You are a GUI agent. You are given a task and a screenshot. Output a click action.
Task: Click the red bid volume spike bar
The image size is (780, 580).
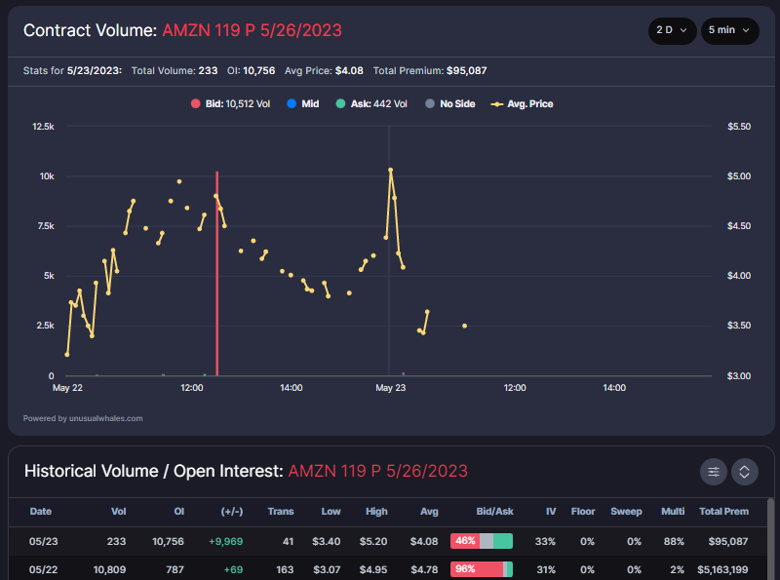pyautogui.click(x=216, y=274)
